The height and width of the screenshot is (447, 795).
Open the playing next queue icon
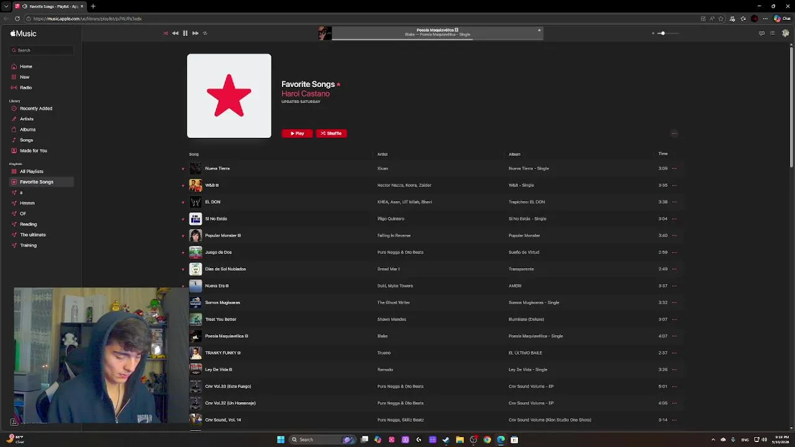772,33
